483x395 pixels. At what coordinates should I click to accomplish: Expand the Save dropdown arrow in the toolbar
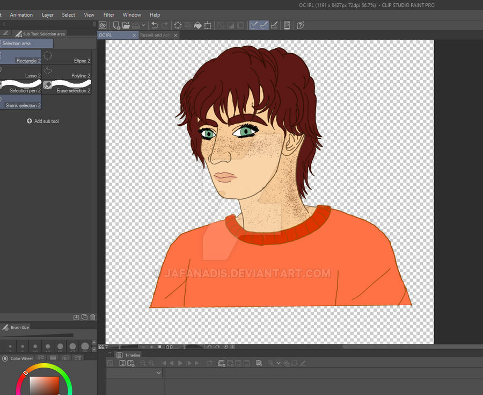(x=143, y=25)
